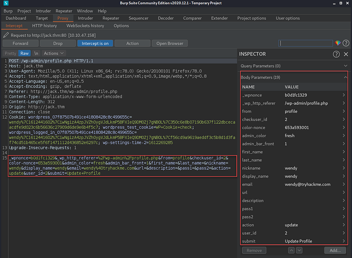Open the Window menu

click(x=85, y=11)
